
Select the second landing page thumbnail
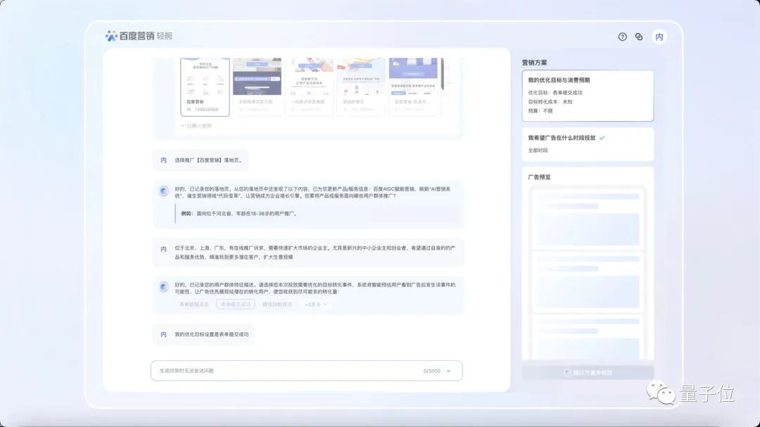pyautogui.click(x=257, y=86)
